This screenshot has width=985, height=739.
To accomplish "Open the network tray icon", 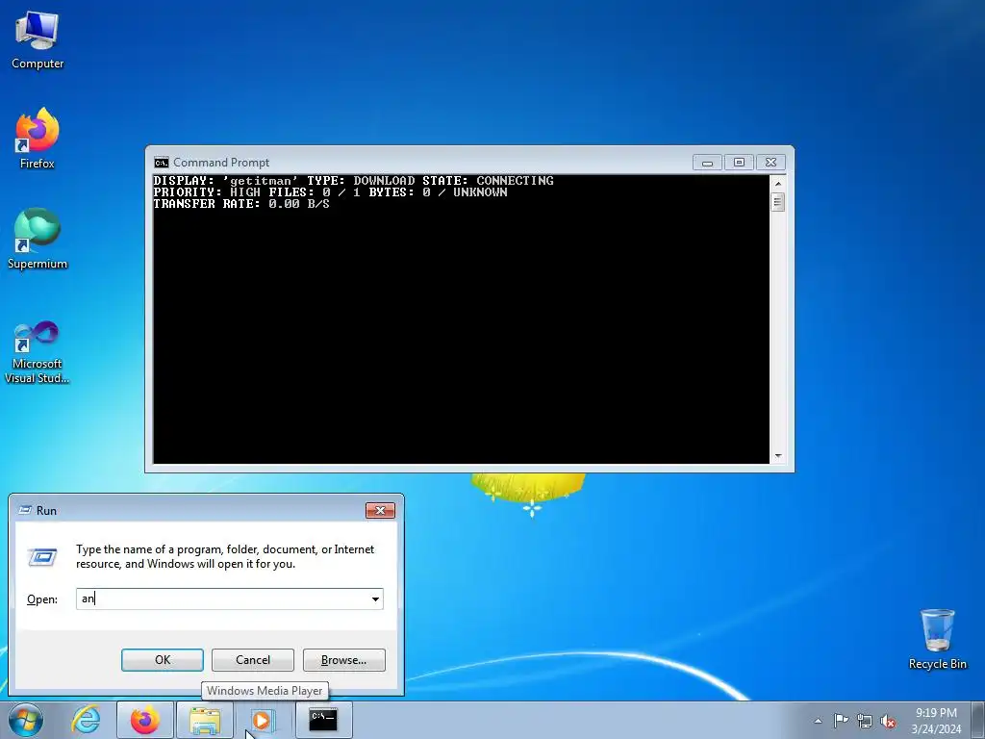I will click(x=865, y=722).
